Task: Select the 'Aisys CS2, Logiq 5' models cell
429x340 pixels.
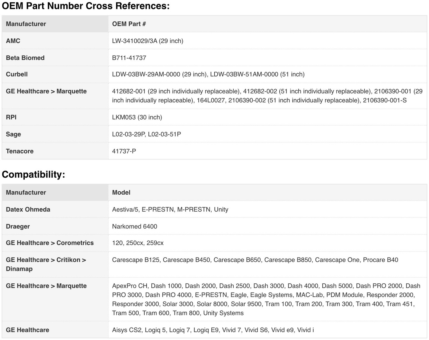Action: click(x=267, y=330)
